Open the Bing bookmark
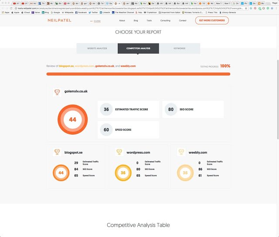Image resolution: width=279 pixels, height=237 pixels. click(45, 13)
